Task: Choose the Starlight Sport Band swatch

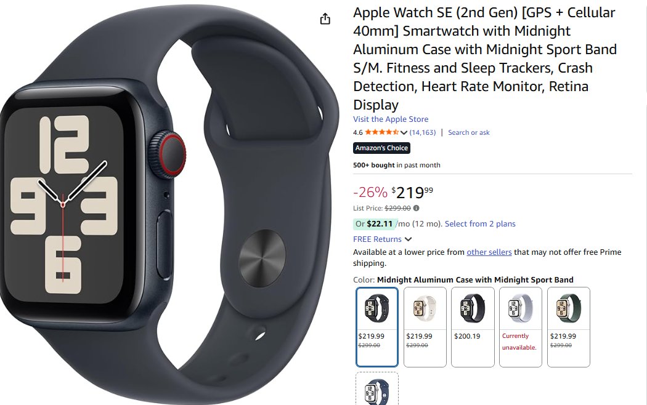Action: click(x=425, y=327)
